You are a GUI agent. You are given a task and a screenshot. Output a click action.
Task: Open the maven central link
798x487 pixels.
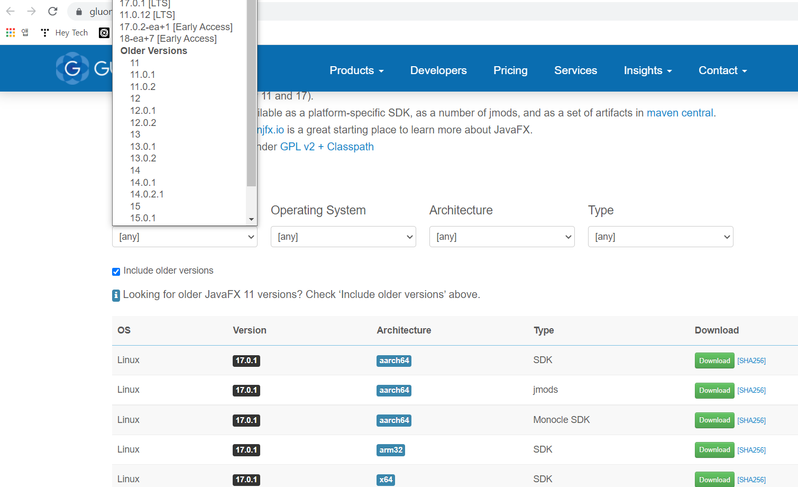[680, 113]
